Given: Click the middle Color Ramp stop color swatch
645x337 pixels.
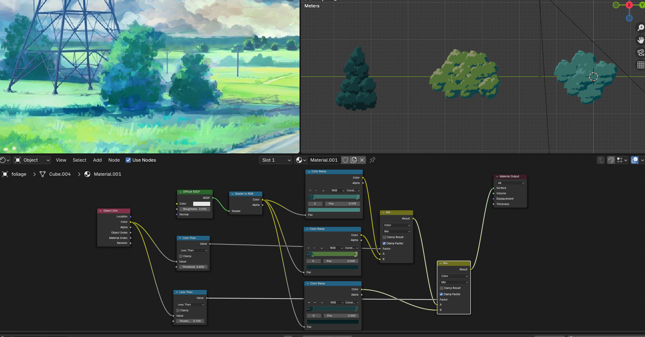Looking at the screenshot, I should coord(332,268).
